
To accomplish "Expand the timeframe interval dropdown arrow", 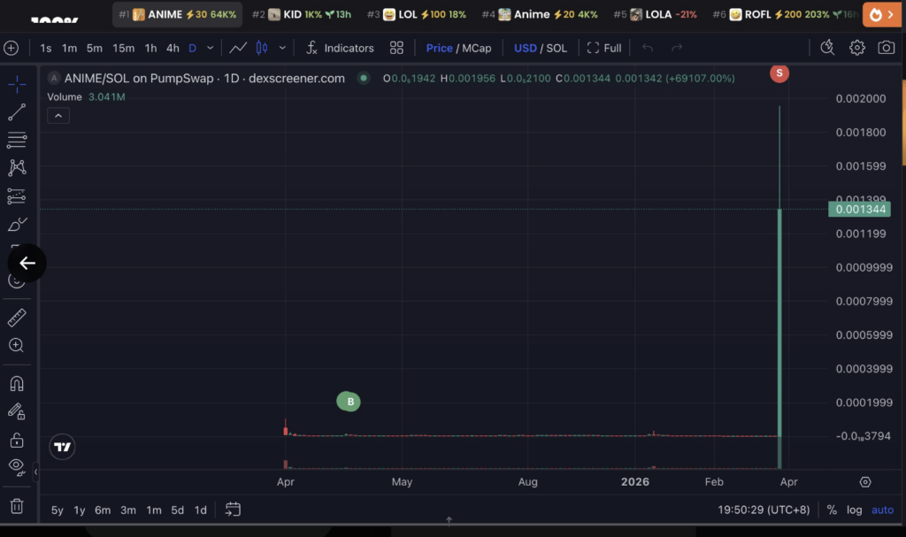I will coord(211,48).
